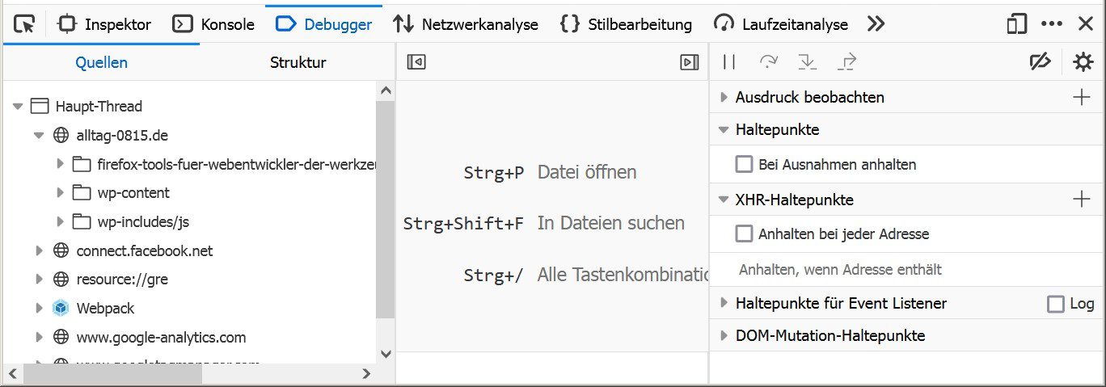Select the connect.facebook.net source

145,251
